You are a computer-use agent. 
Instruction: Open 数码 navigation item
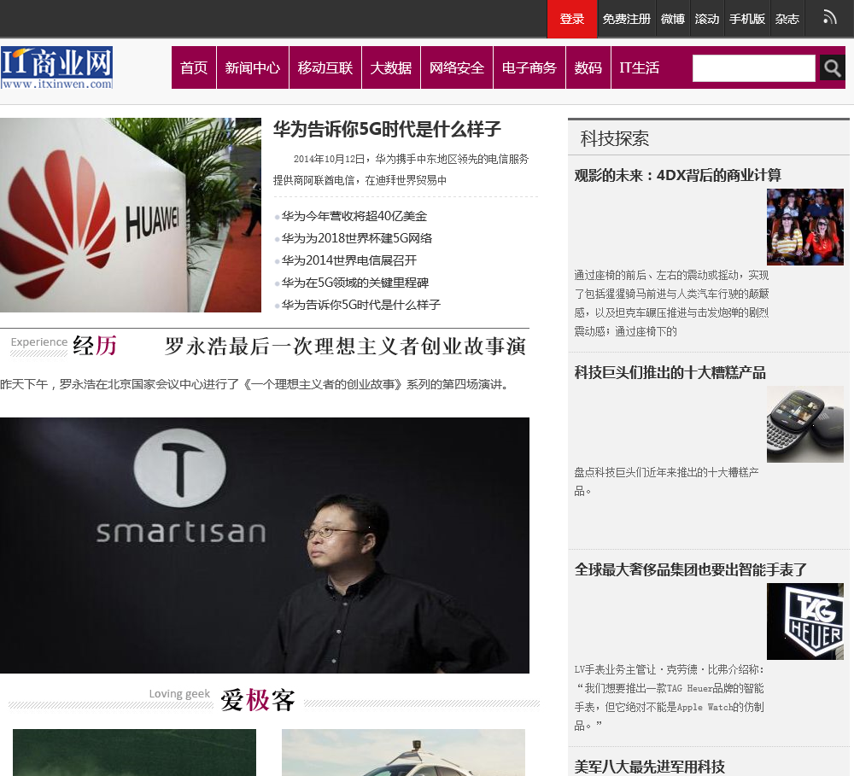[x=588, y=67]
